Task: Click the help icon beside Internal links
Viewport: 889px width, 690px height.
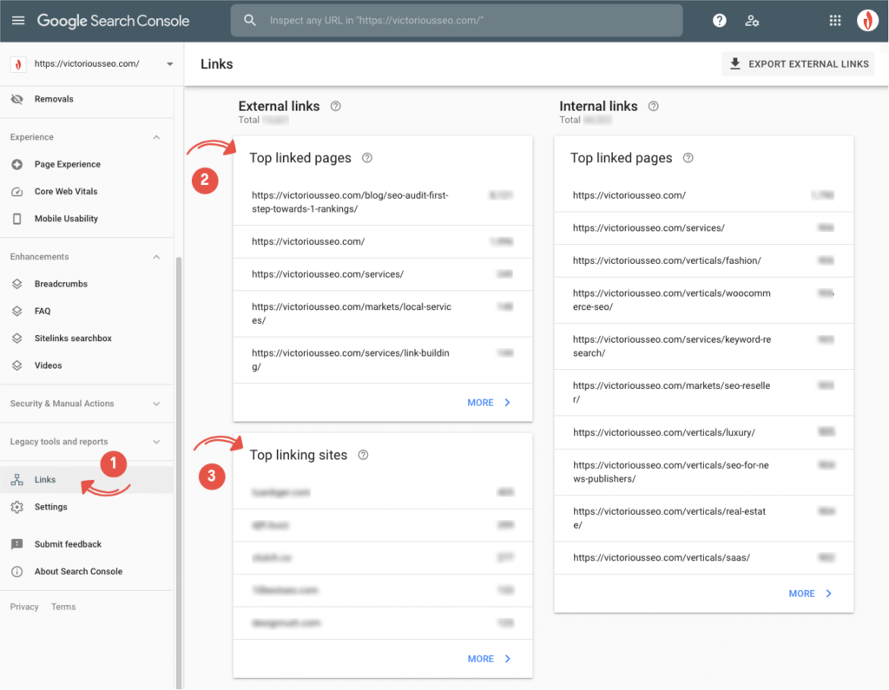Action: (654, 106)
